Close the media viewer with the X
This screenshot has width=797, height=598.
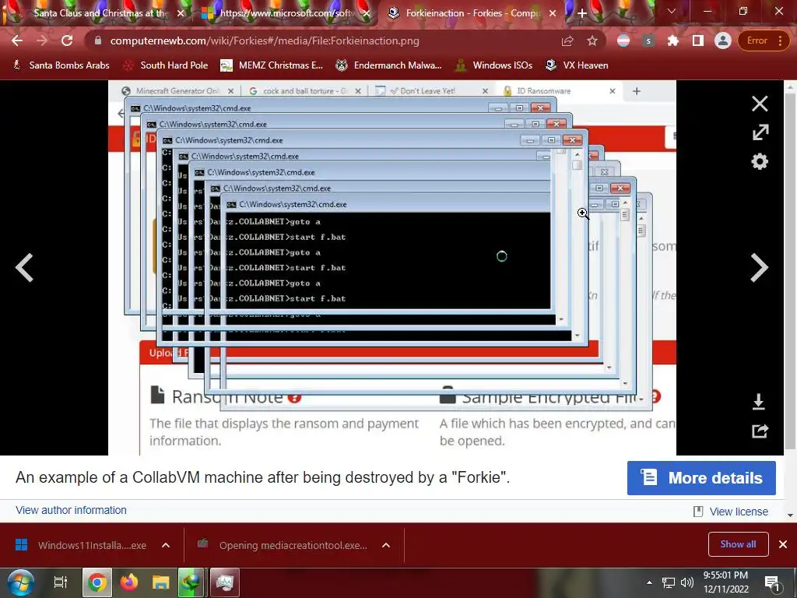(760, 104)
